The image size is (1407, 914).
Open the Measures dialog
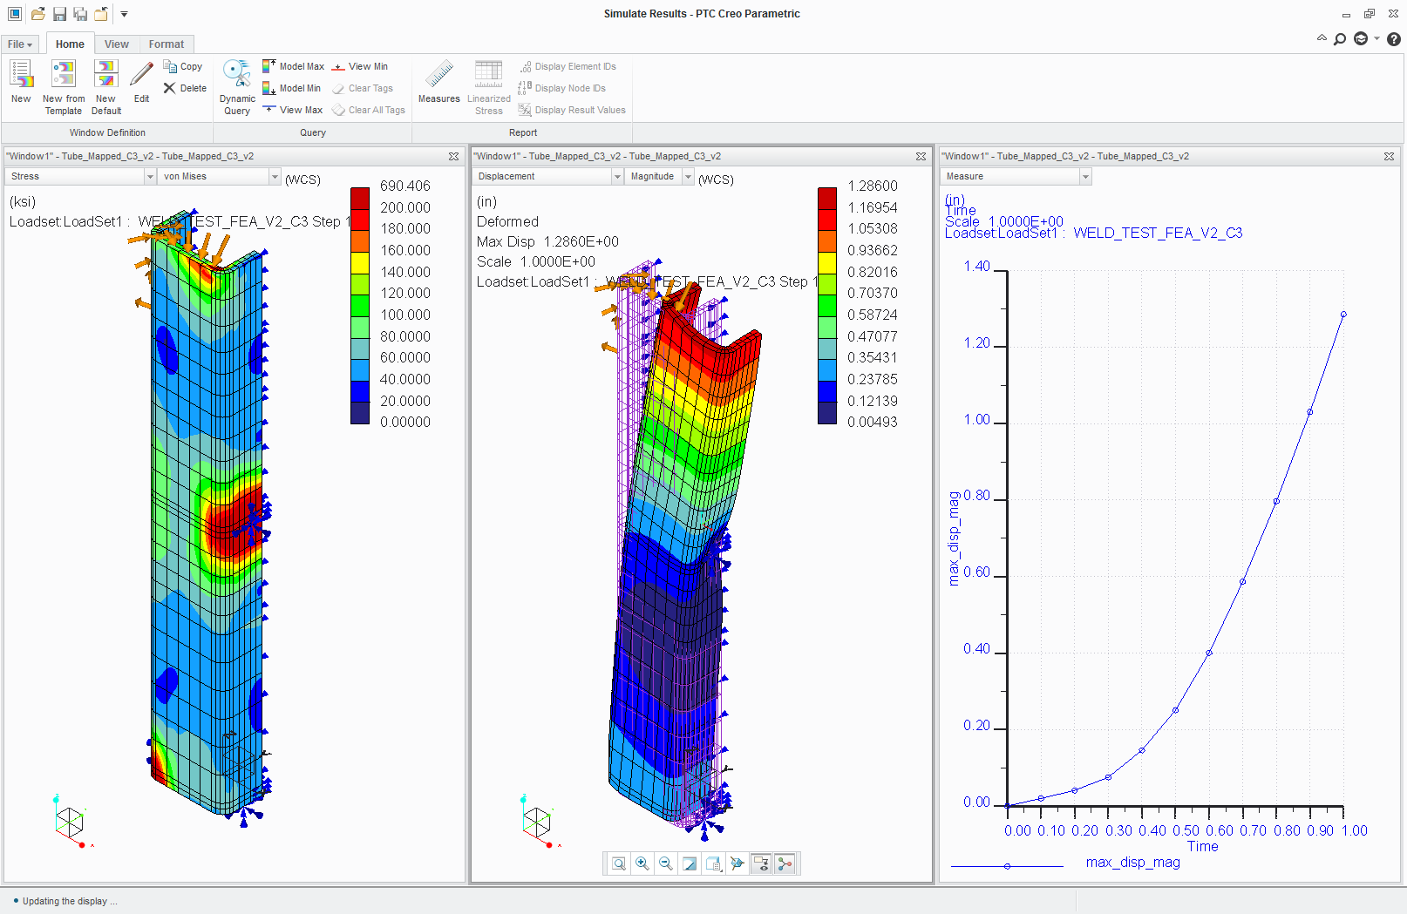439,81
